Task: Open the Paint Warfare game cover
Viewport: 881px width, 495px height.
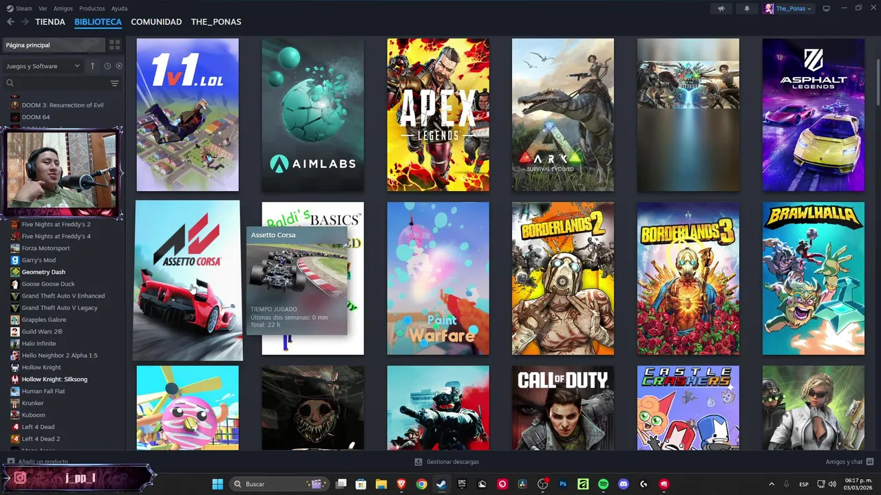Action: (x=438, y=278)
